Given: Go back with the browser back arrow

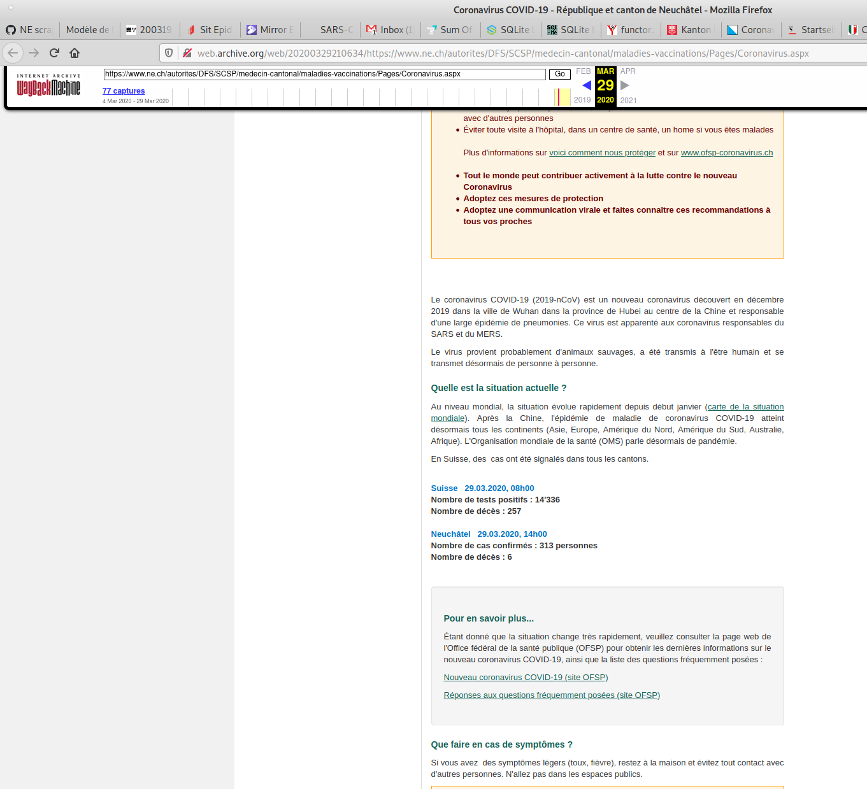Looking at the screenshot, I should [x=13, y=53].
